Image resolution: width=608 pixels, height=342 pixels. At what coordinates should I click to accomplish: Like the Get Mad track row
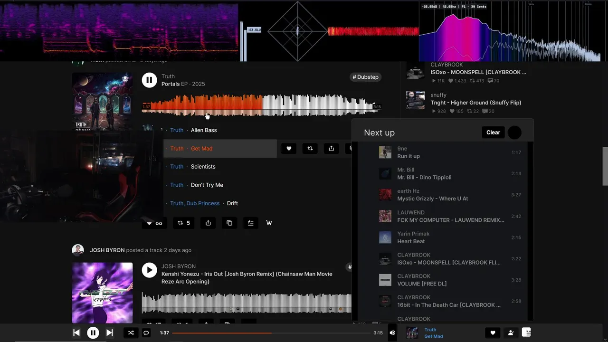pyautogui.click(x=289, y=148)
